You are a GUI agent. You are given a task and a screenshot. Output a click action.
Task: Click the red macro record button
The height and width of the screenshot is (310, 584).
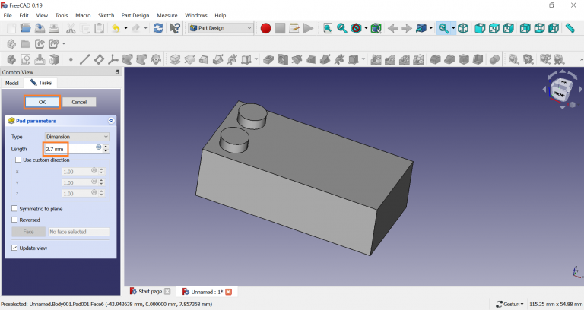[x=265, y=28]
